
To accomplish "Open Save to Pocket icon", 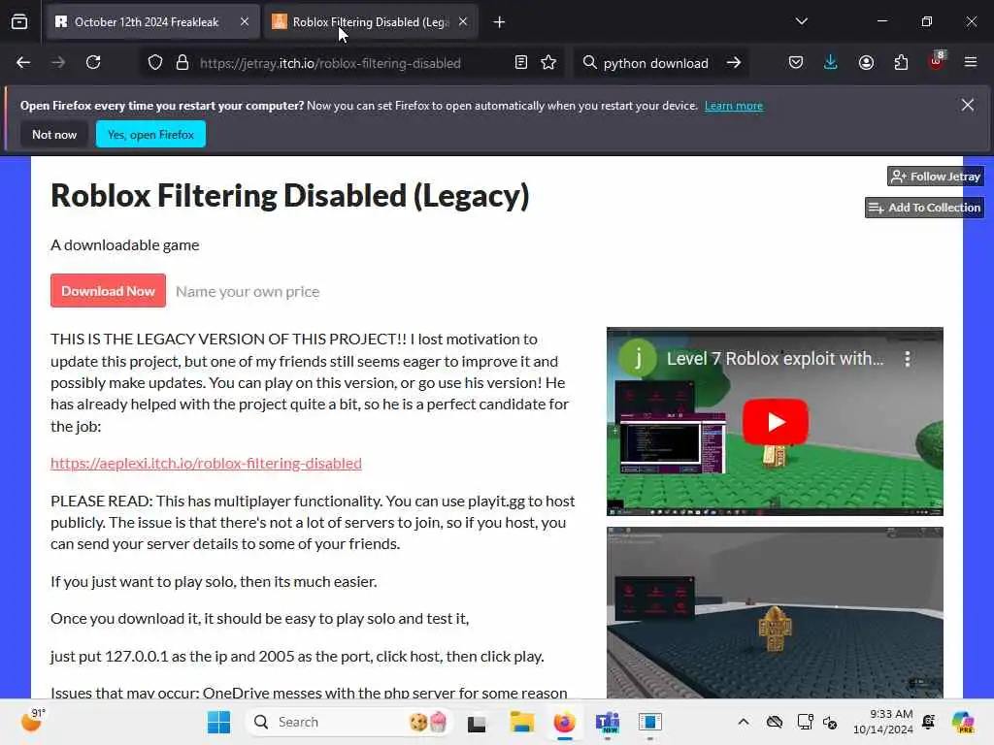I will pyautogui.click(x=796, y=63).
